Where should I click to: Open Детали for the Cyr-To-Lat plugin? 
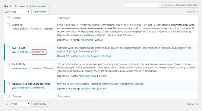(107, 56)
